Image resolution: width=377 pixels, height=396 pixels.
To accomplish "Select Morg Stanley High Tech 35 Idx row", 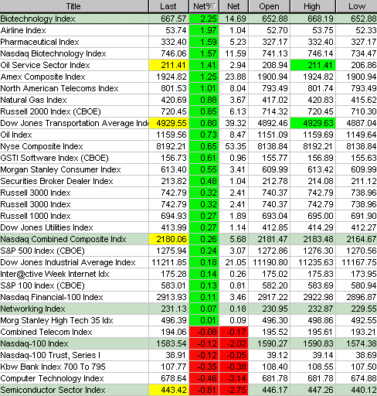I will (x=188, y=320).
